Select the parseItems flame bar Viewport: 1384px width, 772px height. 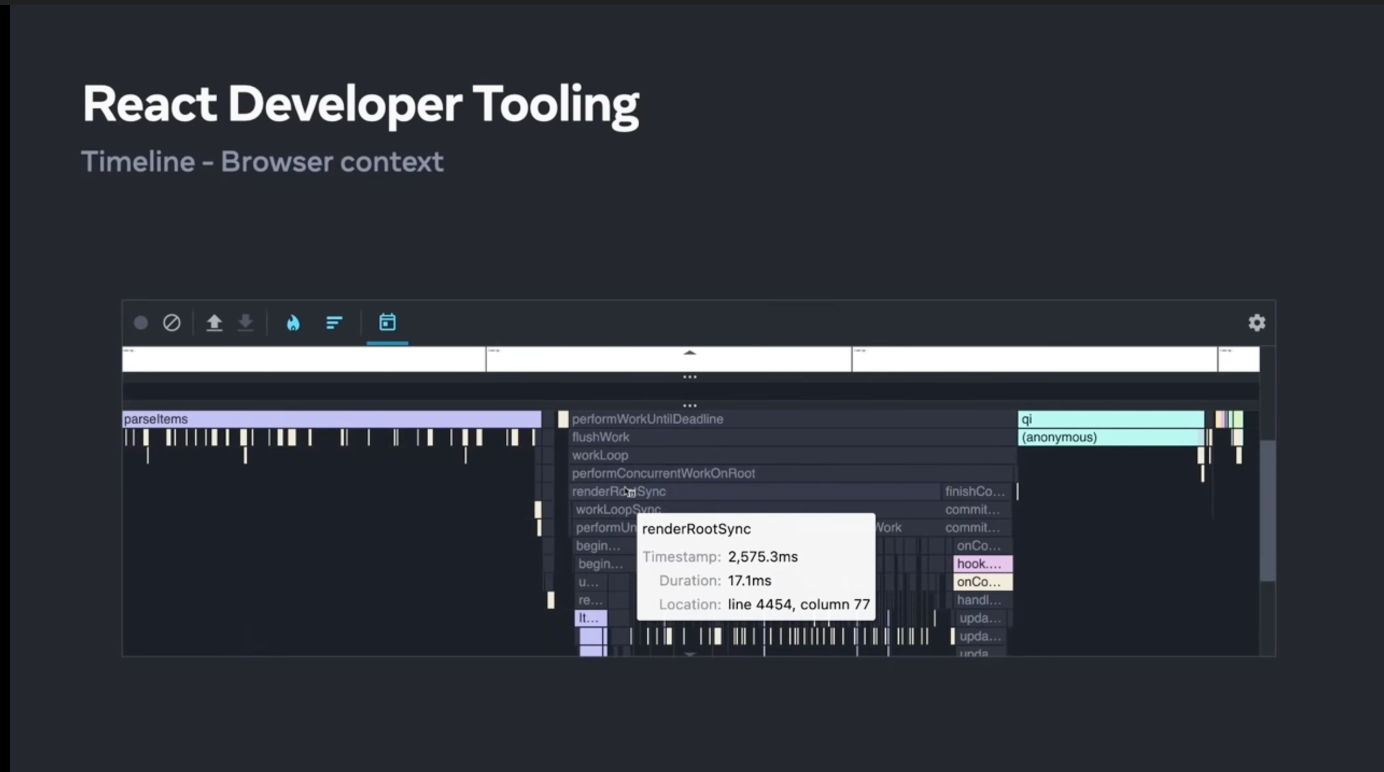click(331, 419)
